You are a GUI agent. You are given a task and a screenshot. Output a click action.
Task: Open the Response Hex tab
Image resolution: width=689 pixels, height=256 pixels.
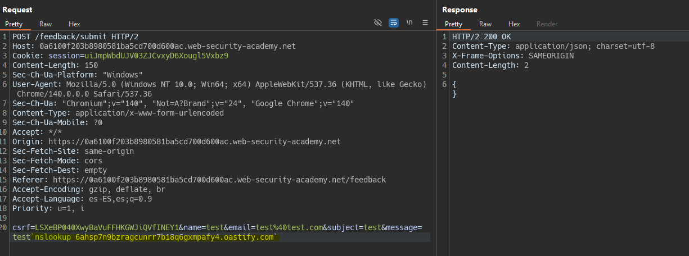[x=514, y=24]
